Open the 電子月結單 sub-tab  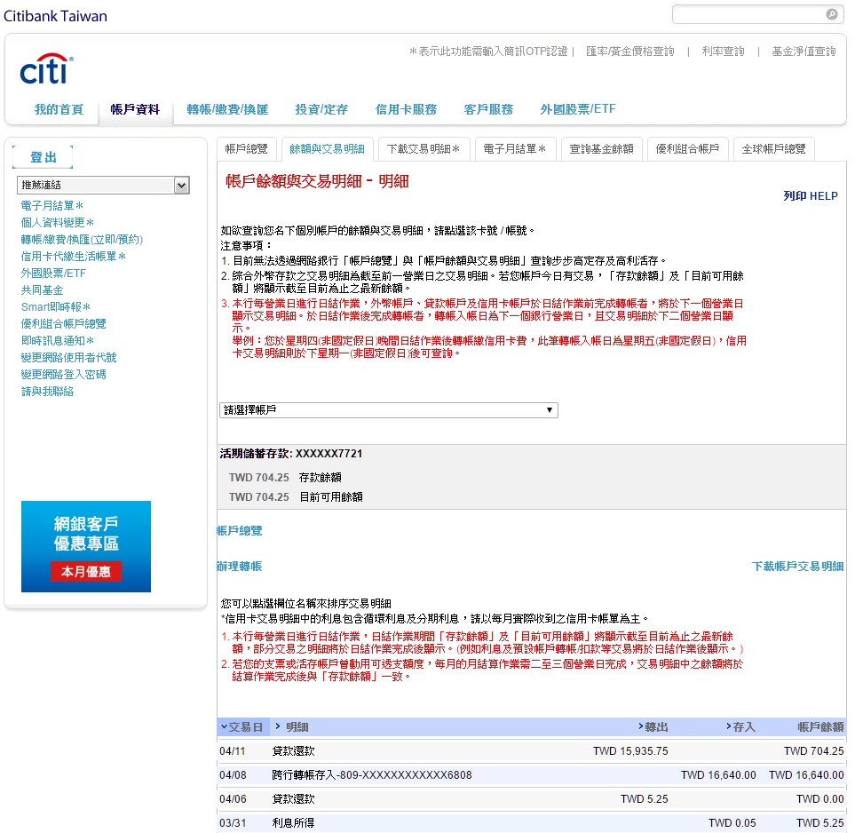click(515, 148)
